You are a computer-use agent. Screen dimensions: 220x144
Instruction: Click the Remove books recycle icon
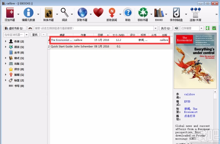[x=143, y=13]
